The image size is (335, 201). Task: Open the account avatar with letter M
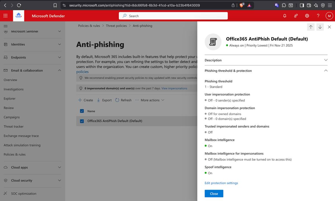tap(329, 16)
